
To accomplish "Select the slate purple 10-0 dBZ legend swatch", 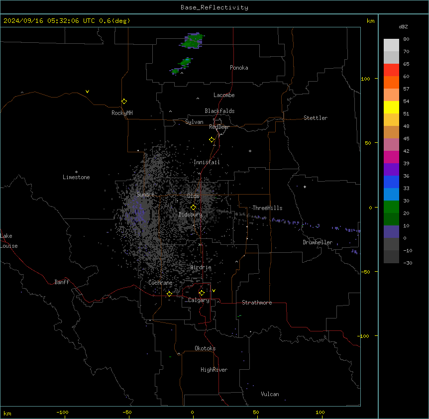I will tap(391, 232).
